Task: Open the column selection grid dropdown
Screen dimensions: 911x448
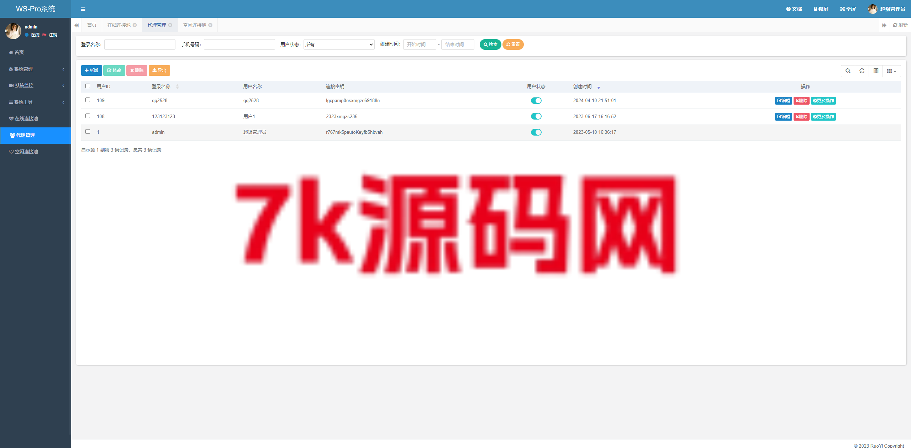Action: click(x=892, y=71)
